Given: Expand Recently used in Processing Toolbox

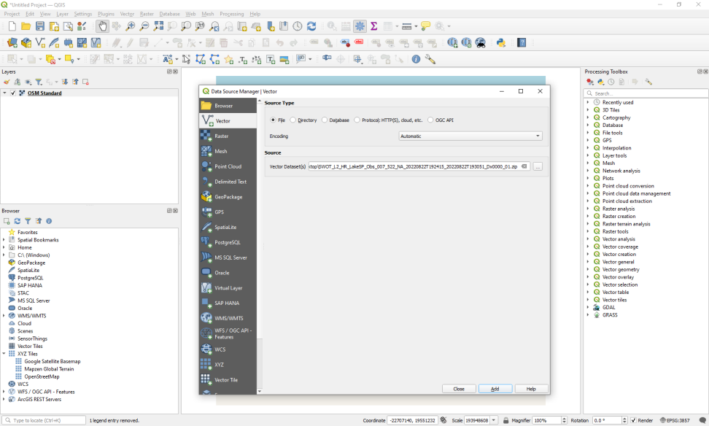Looking at the screenshot, I should [x=588, y=102].
